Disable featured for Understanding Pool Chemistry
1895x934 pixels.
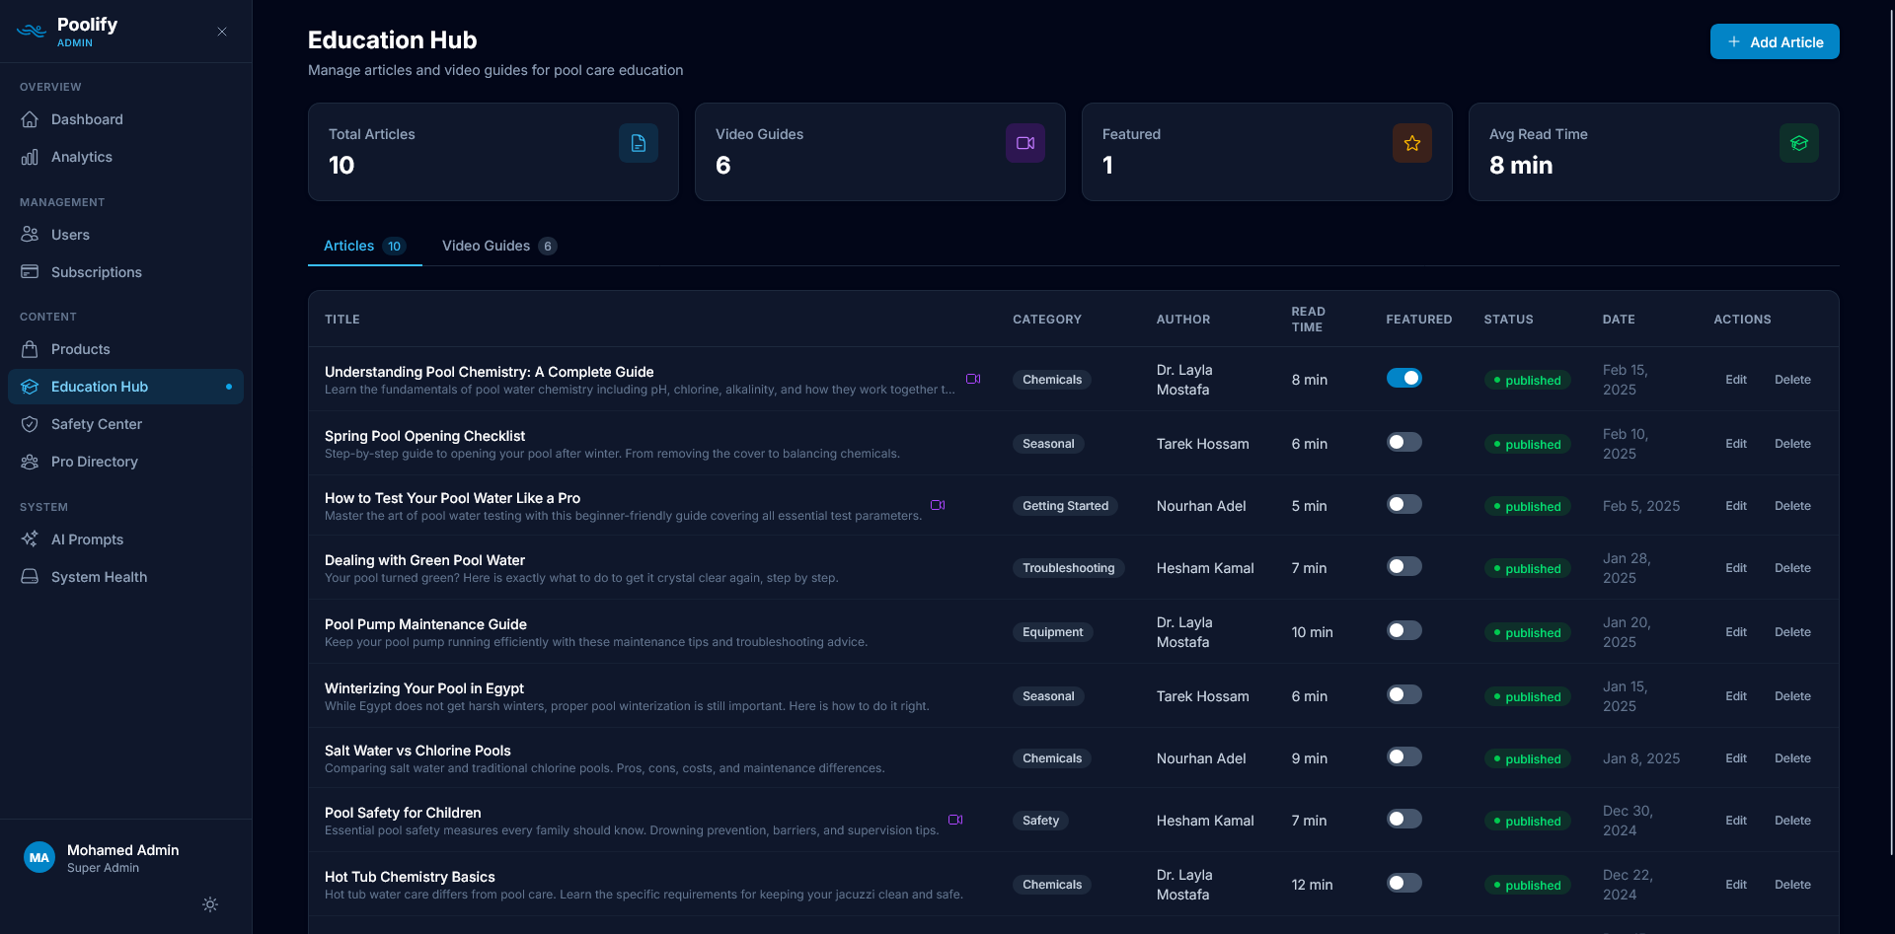[1404, 378]
